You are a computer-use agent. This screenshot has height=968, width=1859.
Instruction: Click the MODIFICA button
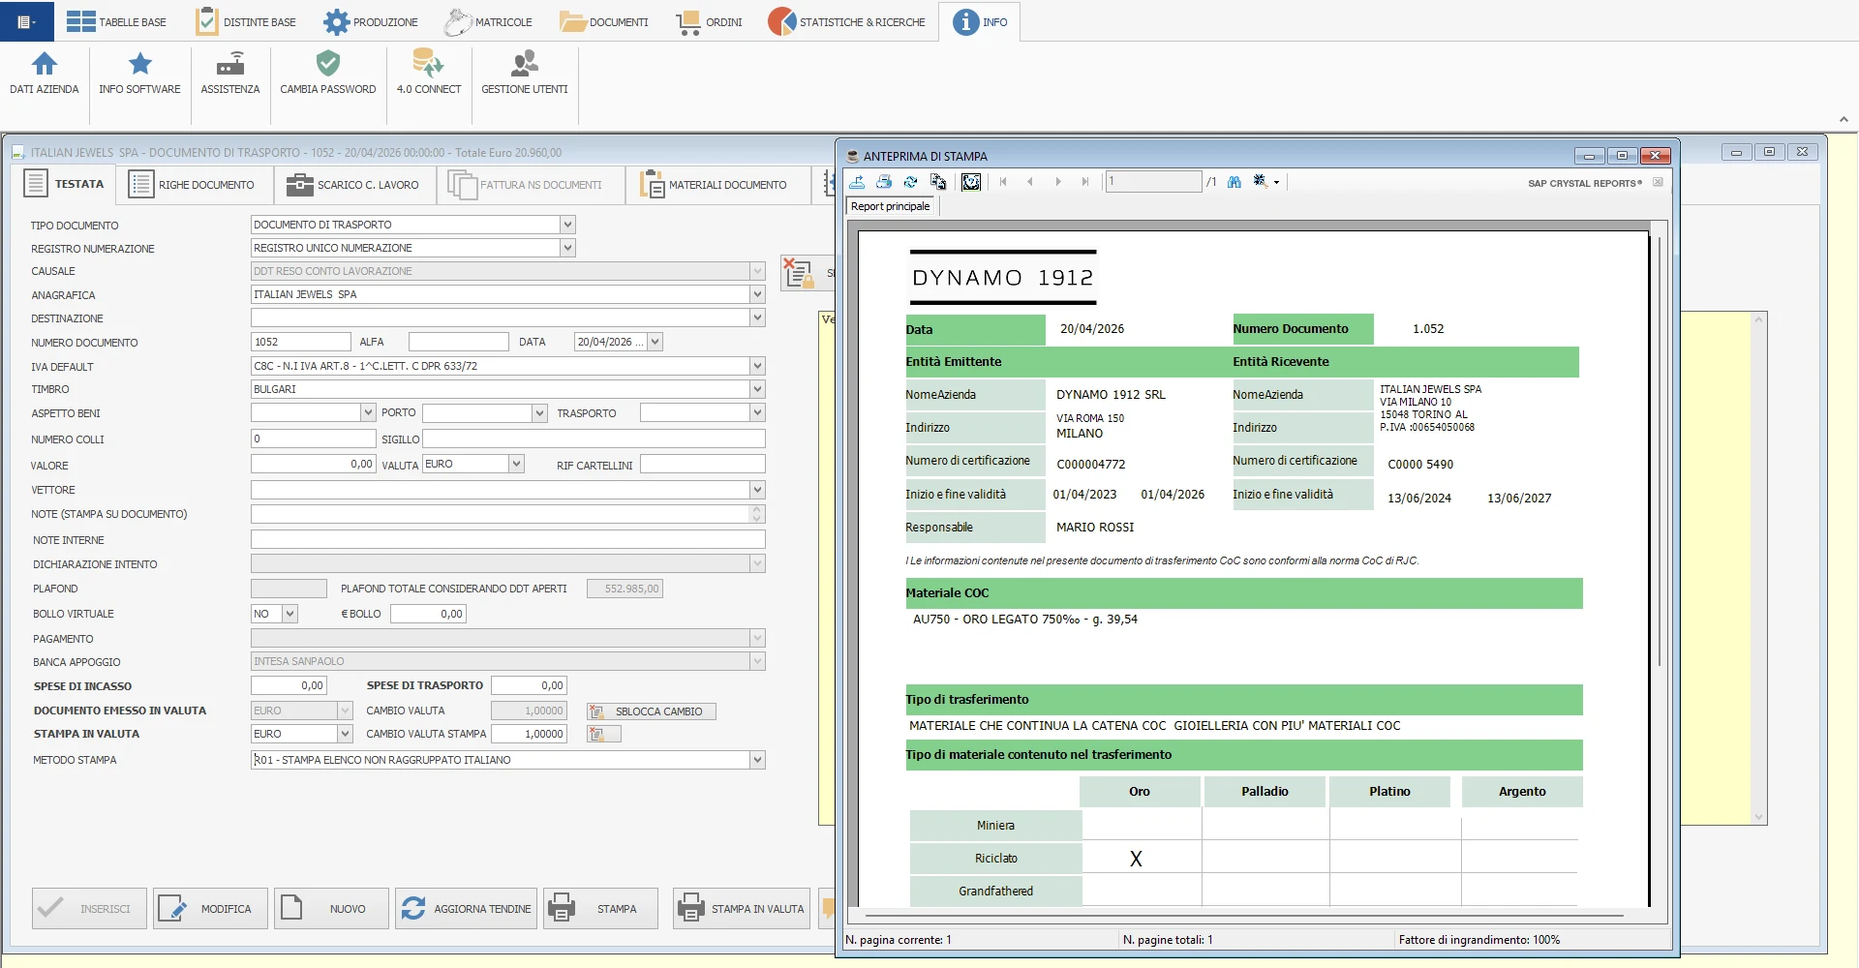pyautogui.click(x=210, y=909)
